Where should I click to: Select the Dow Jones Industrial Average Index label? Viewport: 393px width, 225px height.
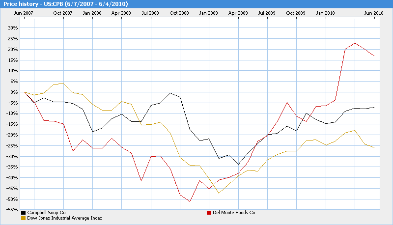point(64,218)
